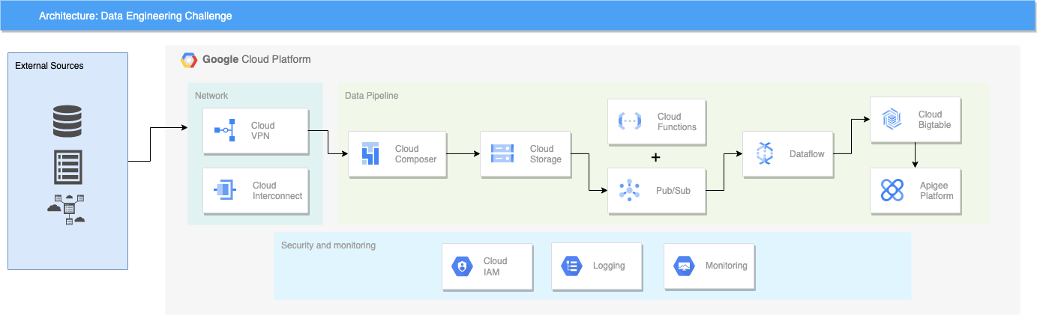
Task: Select the Cloud Composer icon
Action: pyautogui.click(x=371, y=153)
